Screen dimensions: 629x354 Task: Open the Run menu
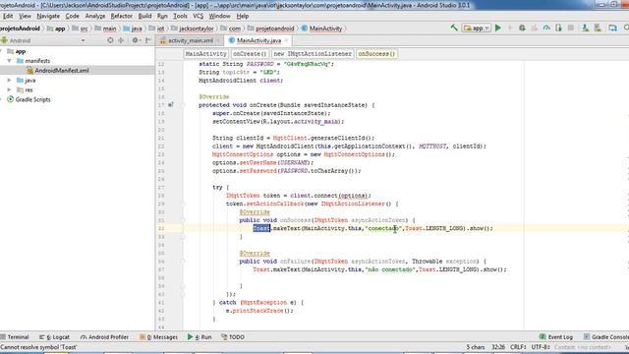(162, 16)
